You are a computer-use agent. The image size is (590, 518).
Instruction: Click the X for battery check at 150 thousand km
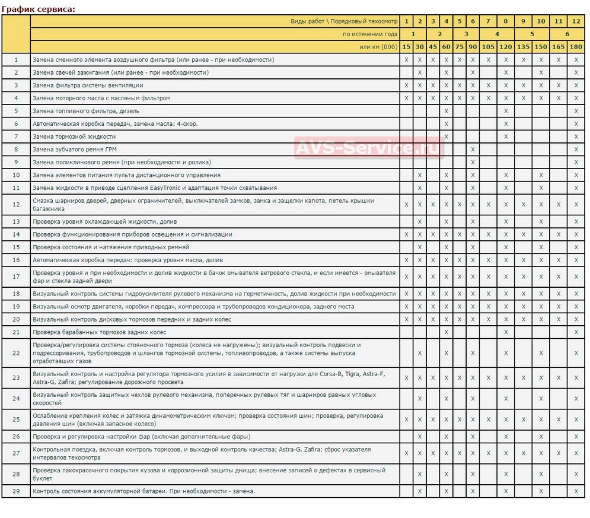[541, 491]
